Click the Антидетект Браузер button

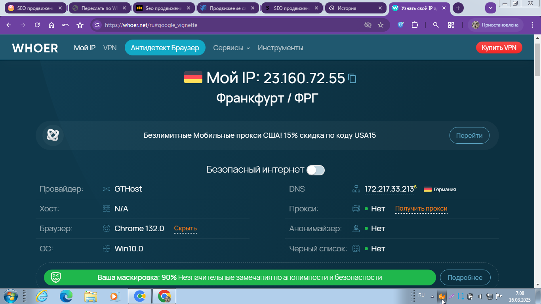click(x=165, y=48)
